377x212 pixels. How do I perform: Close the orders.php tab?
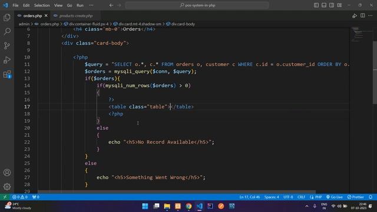46,16
